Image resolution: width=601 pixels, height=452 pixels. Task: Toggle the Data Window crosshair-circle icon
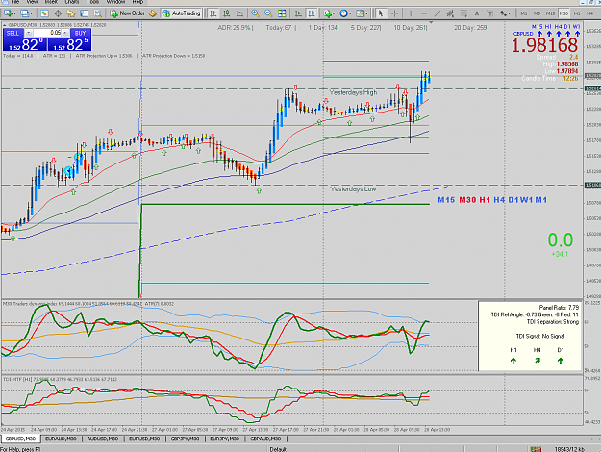pyautogui.click(x=58, y=13)
